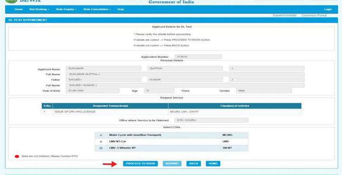Screen dimensions: 342x175
Task: Click the Back button
Action: (194, 164)
